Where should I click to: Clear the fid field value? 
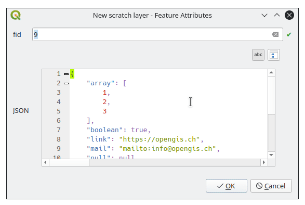point(275,34)
